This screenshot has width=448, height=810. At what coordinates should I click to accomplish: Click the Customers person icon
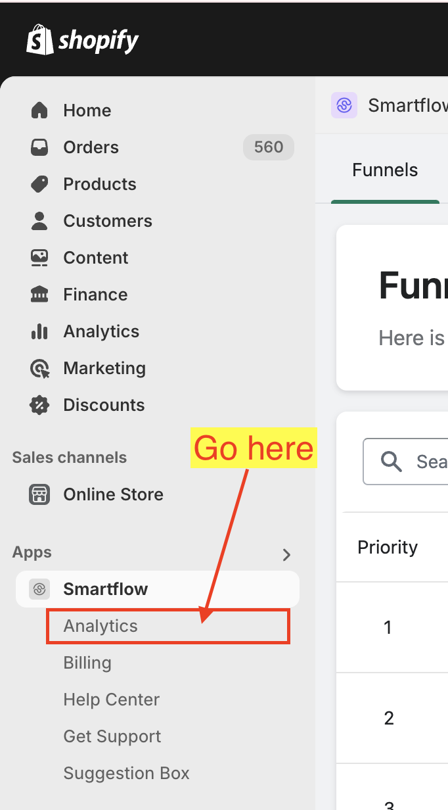pos(39,221)
